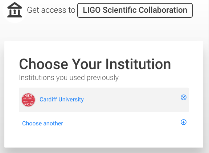Click the keyhole in the building icon
This screenshot has height=153, width=209.
(15, 12)
